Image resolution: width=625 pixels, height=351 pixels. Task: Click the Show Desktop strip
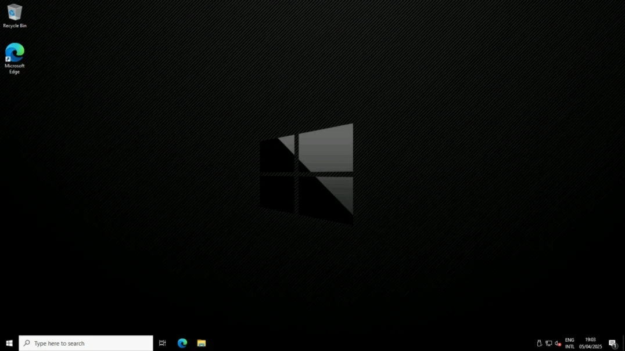623,343
